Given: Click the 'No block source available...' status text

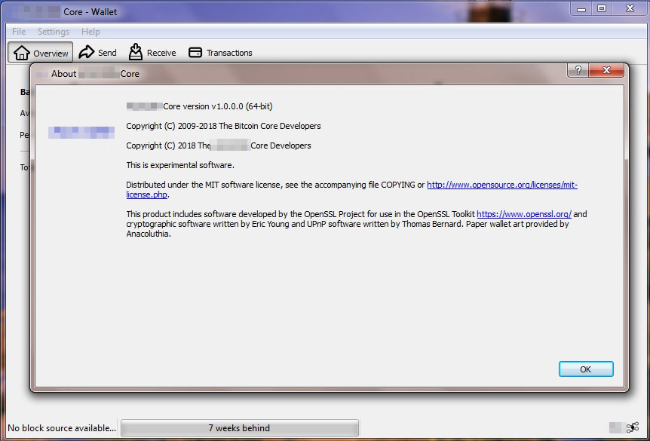Looking at the screenshot, I should click(62, 427).
